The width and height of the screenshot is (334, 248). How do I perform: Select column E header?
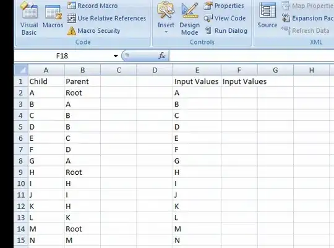tap(197, 70)
